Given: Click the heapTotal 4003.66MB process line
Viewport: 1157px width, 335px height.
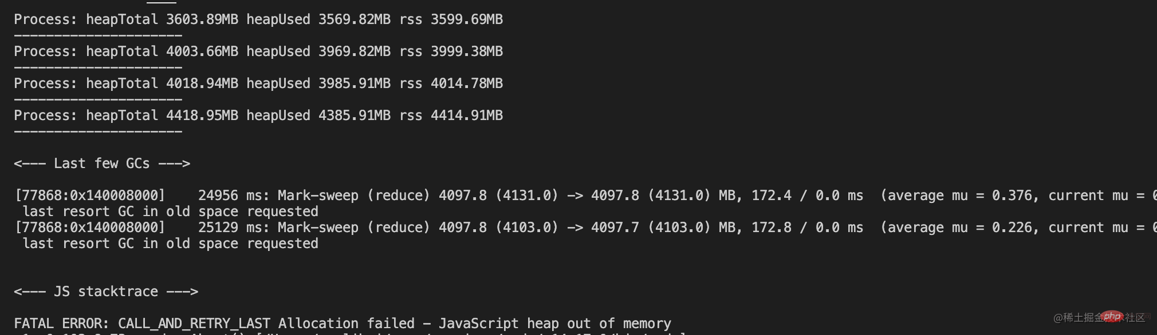Looking at the screenshot, I should click(258, 51).
